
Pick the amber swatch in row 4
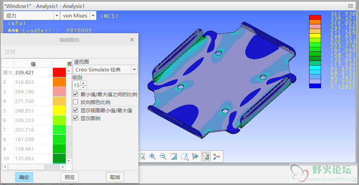pos(59,101)
